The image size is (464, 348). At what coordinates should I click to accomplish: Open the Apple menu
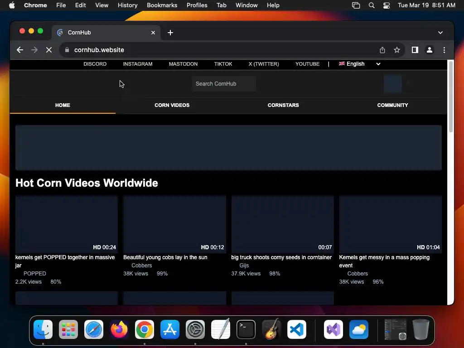point(12,5)
